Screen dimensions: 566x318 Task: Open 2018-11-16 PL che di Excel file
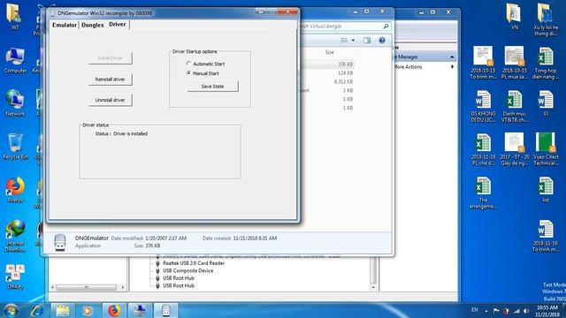click(x=483, y=149)
